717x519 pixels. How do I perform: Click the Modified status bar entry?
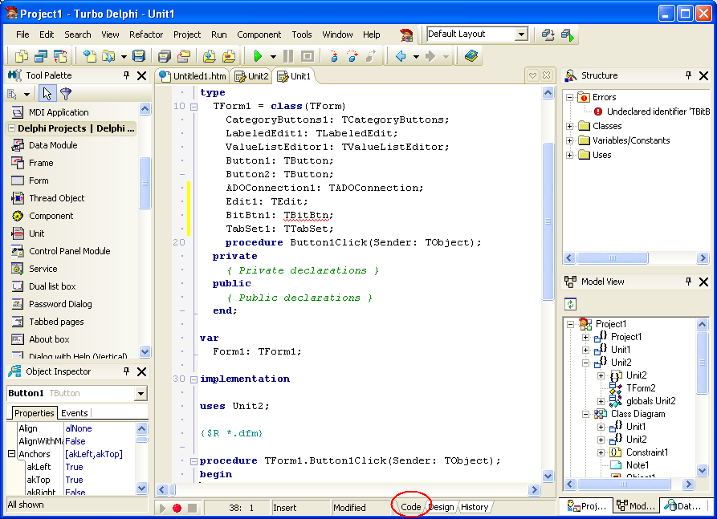(x=349, y=508)
